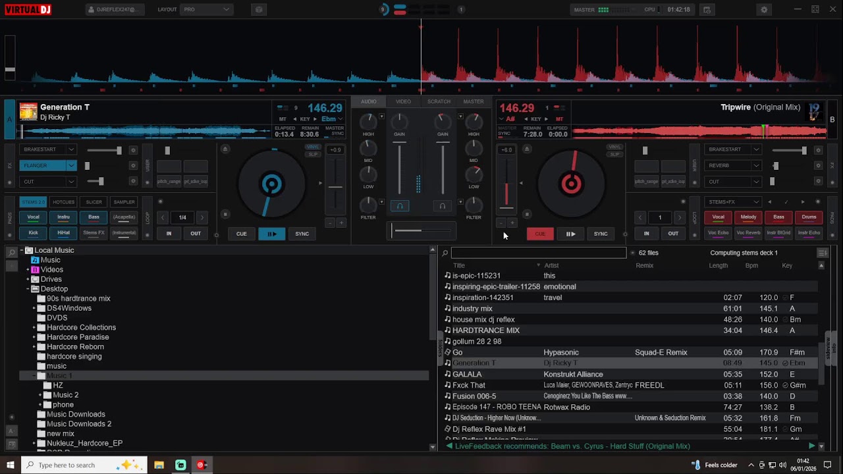Open FLANGER effect settings gear on deck A
The height and width of the screenshot is (474, 843).
(133, 166)
